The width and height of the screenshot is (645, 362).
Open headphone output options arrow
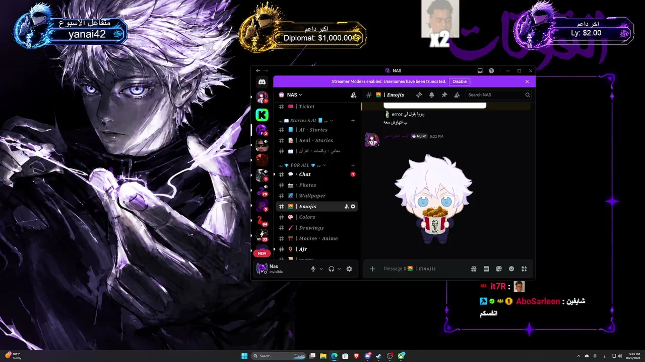coord(339,269)
